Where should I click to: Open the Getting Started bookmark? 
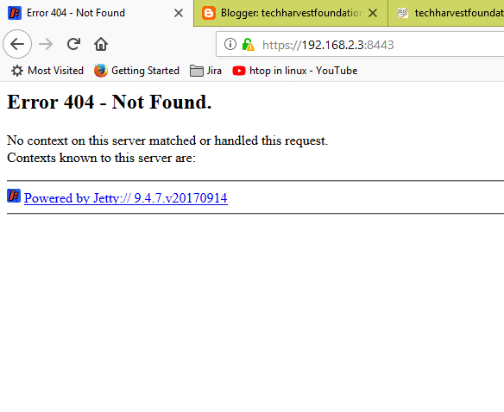tap(136, 71)
